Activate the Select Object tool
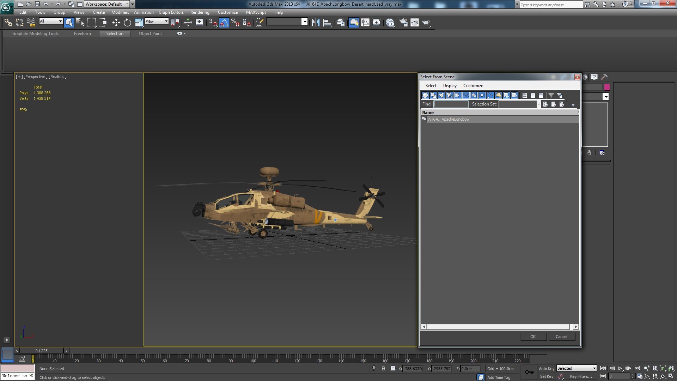Screen dimensions: 677x381 pos(69,23)
